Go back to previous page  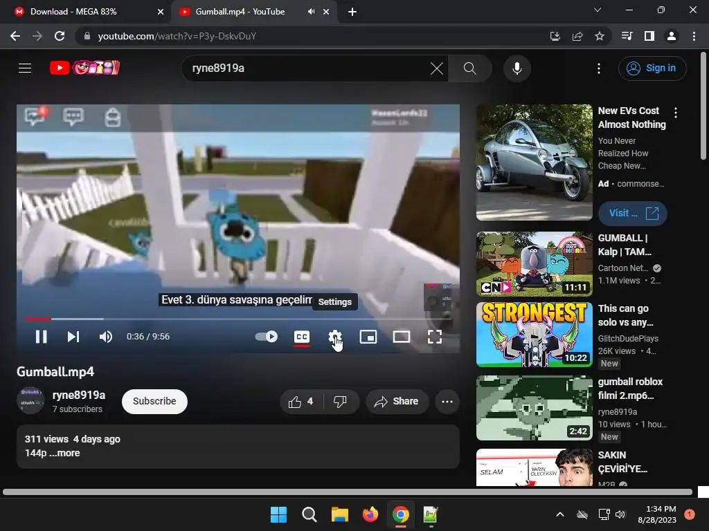click(x=15, y=36)
